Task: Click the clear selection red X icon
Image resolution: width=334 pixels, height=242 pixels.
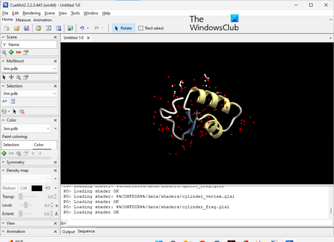Action: point(21,111)
